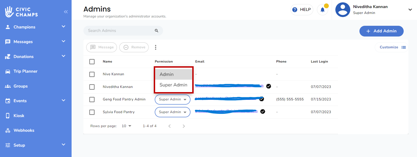Click the user profile avatar

[x=342, y=10]
